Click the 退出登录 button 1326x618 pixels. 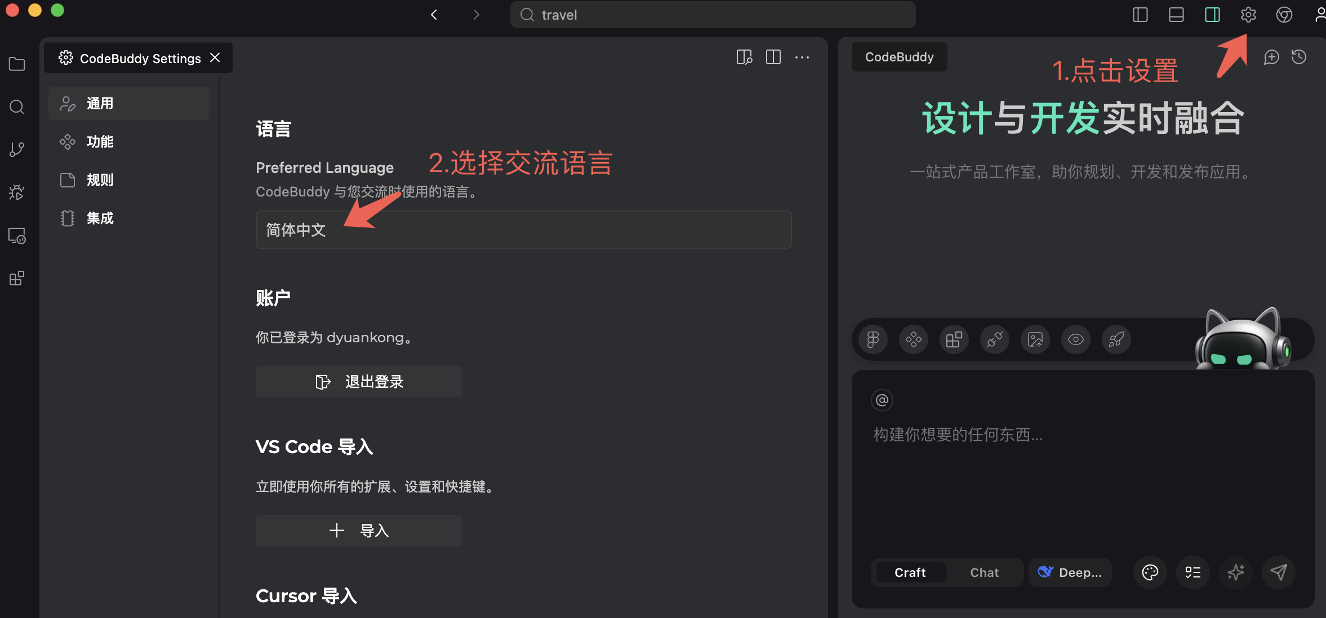pyautogui.click(x=359, y=382)
